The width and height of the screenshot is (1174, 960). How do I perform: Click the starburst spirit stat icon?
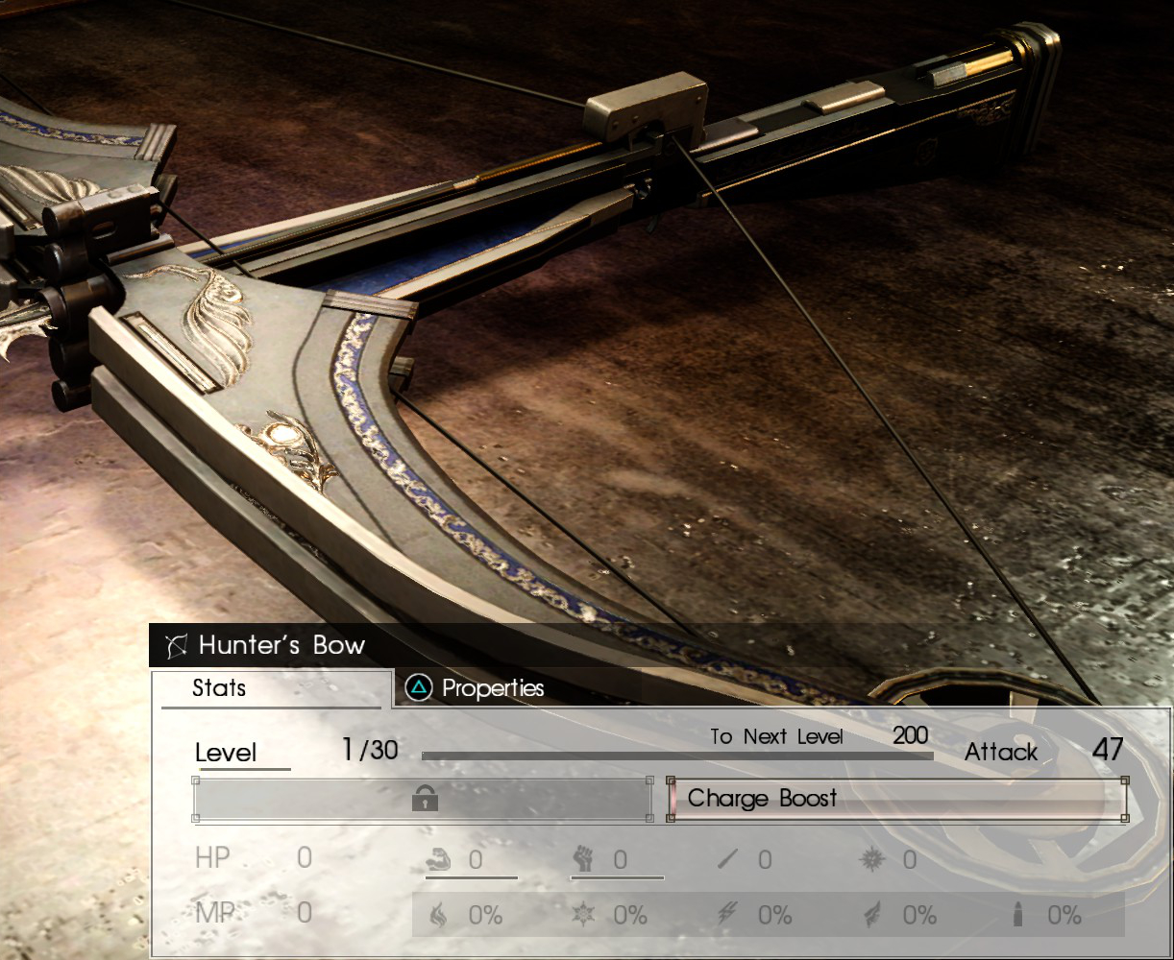click(872, 860)
